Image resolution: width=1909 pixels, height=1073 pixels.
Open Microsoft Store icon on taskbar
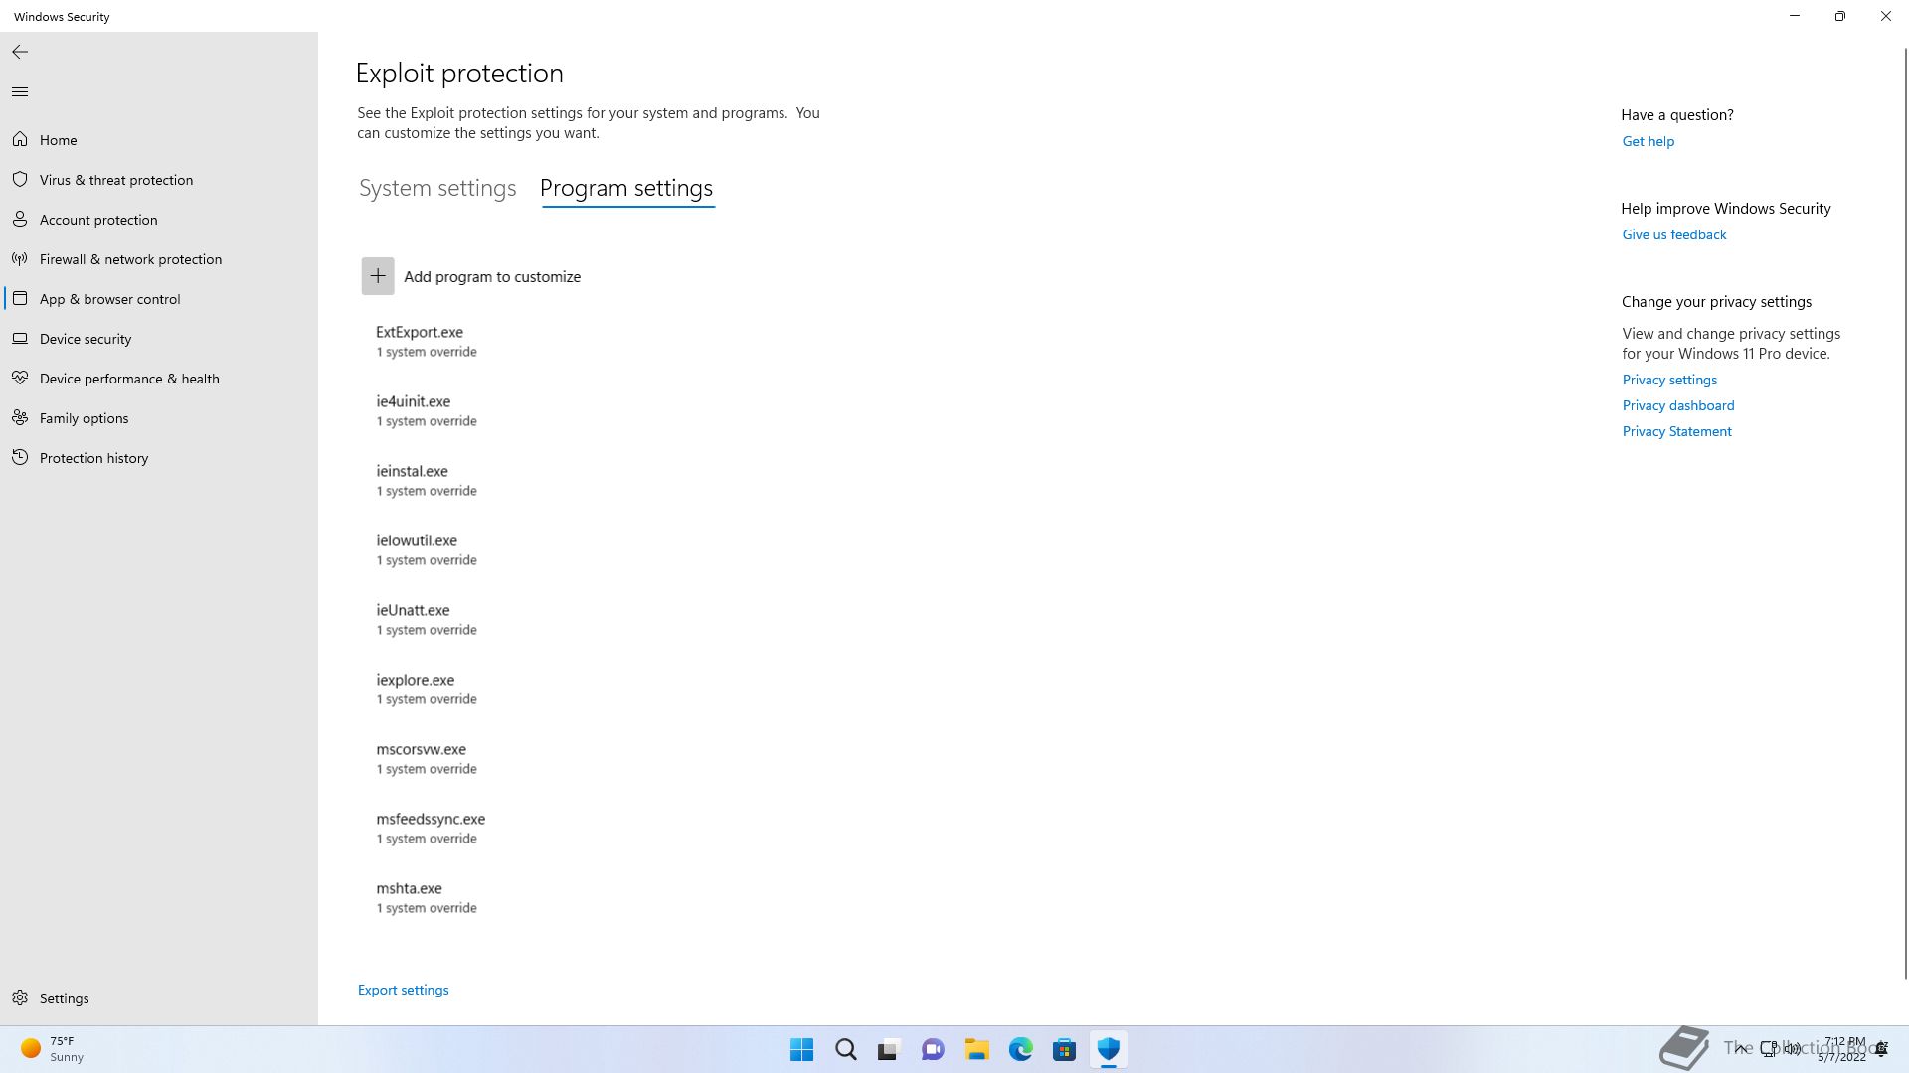tap(1064, 1049)
